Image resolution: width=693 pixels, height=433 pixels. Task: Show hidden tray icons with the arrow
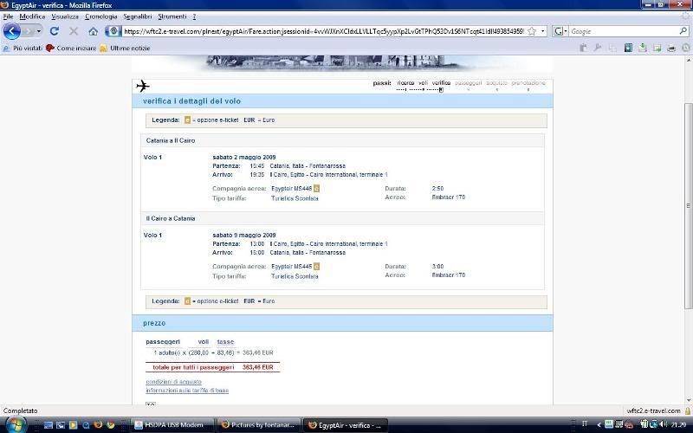pyautogui.click(x=599, y=425)
